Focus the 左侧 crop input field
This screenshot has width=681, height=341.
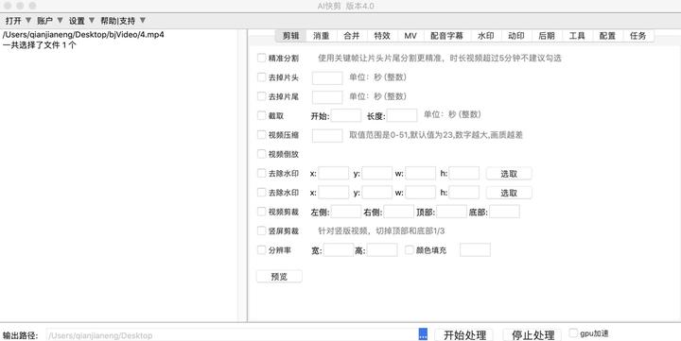coord(346,212)
